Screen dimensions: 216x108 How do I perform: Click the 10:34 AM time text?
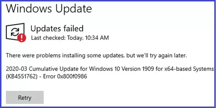tap(97, 38)
